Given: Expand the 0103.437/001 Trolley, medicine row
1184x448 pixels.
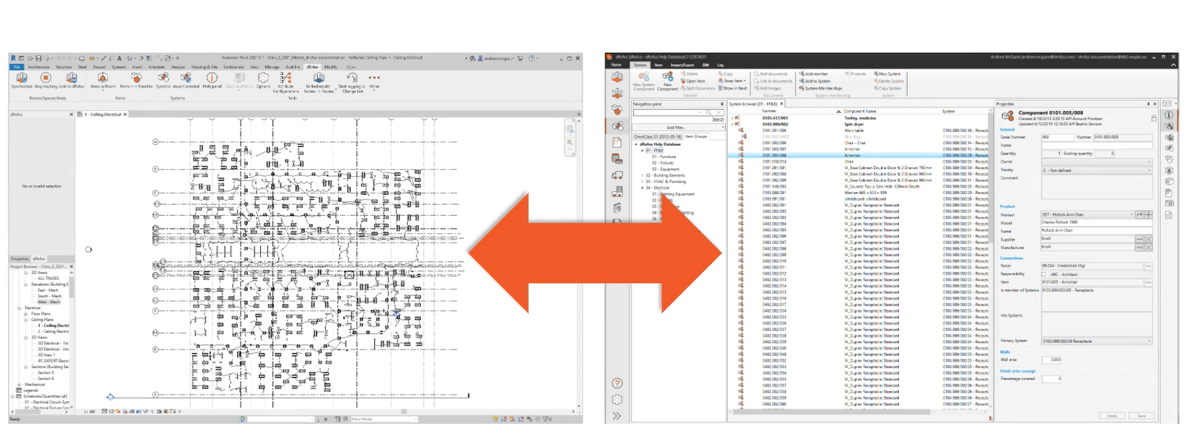Looking at the screenshot, I should tap(733, 118).
